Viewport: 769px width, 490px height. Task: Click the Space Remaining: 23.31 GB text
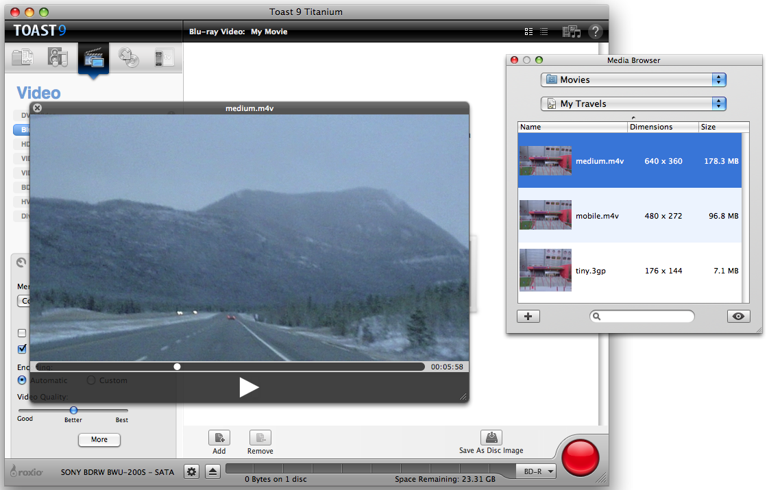445,479
